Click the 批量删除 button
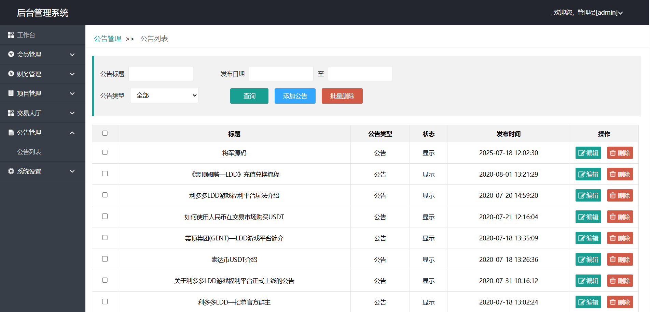 click(342, 96)
